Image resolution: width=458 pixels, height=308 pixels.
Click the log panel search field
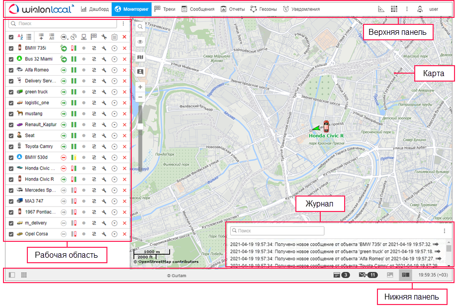coord(277,231)
